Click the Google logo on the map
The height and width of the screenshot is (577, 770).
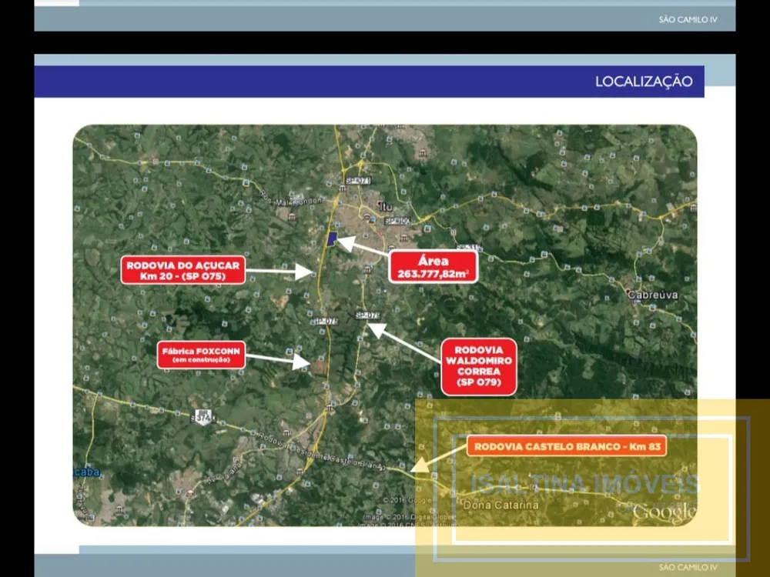tap(664, 512)
